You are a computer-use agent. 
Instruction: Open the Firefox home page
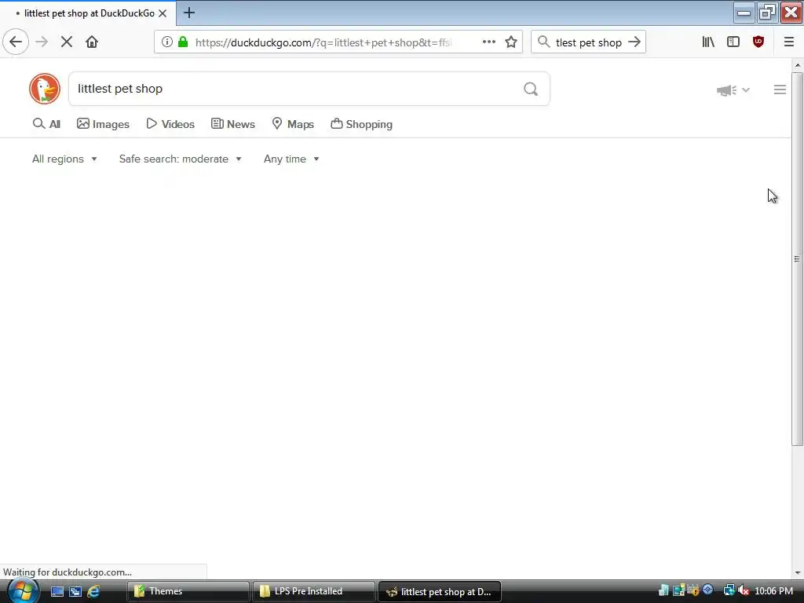92,42
